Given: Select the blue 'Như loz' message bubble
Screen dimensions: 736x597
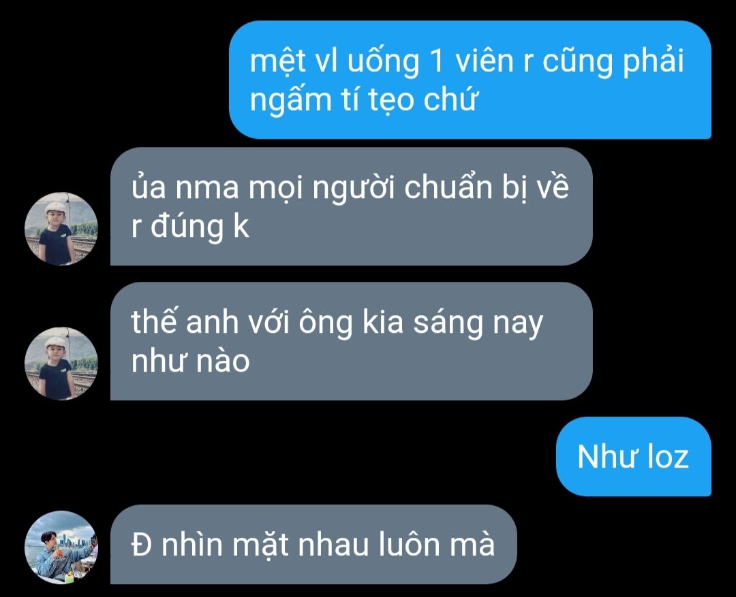Looking at the screenshot, I should tap(634, 456).
